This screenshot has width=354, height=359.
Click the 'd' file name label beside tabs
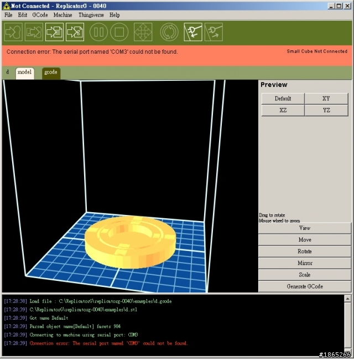click(x=8, y=72)
